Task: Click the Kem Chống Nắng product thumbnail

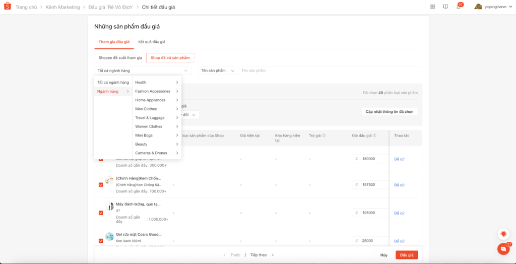Action: [109, 180]
